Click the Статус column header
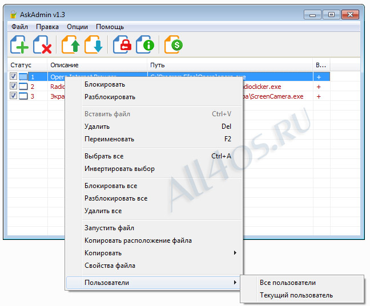The width and height of the screenshot is (370, 306). coord(27,65)
